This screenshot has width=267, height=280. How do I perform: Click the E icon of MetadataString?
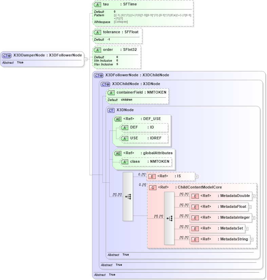pyautogui.click(x=195, y=239)
